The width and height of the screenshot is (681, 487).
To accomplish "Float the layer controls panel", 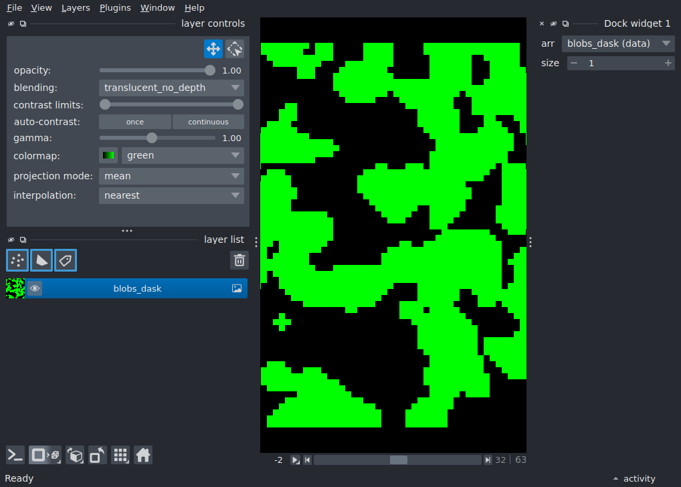I will 23,23.
